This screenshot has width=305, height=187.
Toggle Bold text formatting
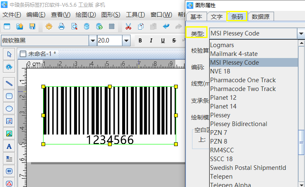tap(140, 40)
